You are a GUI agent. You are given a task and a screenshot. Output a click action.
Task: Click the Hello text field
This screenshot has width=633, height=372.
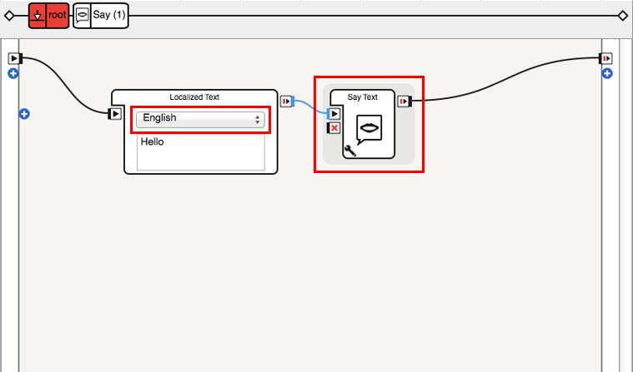tap(201, 152)
